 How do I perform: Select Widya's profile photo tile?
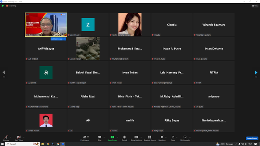(130, 24)
